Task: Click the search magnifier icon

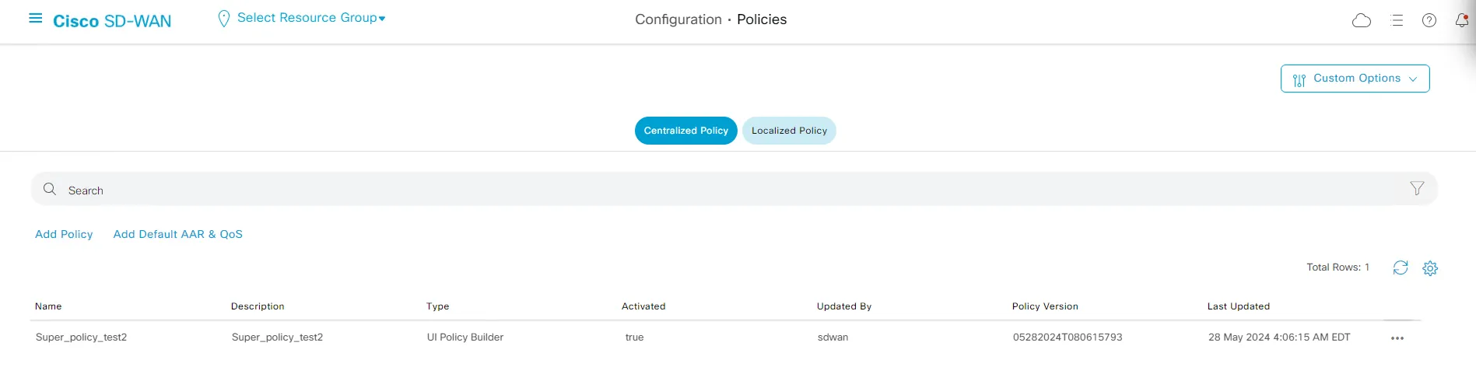Action: click(50, 189)
